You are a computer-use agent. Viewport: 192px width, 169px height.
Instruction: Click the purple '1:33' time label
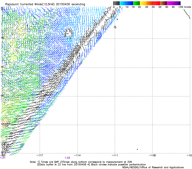(67, 158)
